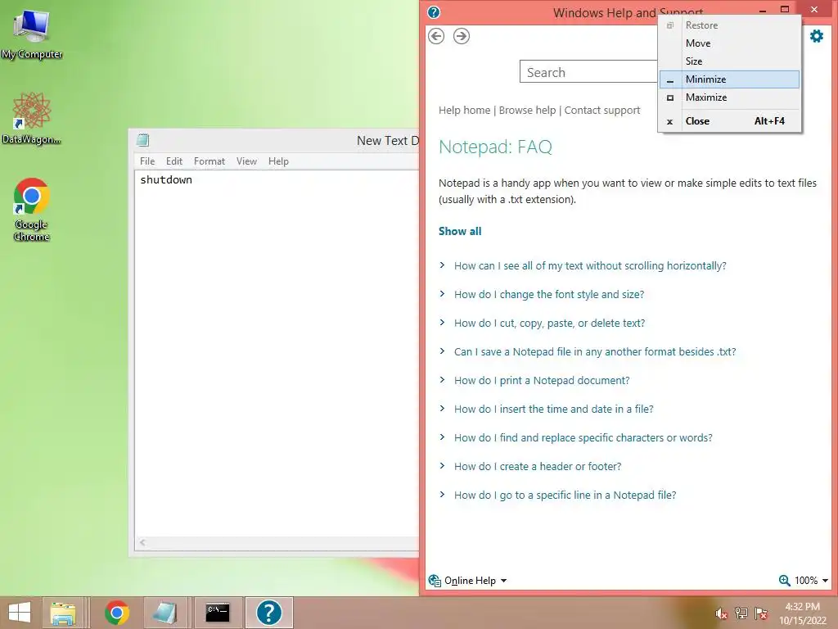Switch to Notepad in the taskbar
This screenshot has height=629, width=838.
point(164,613)
